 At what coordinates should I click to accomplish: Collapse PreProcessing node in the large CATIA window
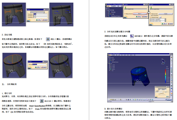point(108,58)
